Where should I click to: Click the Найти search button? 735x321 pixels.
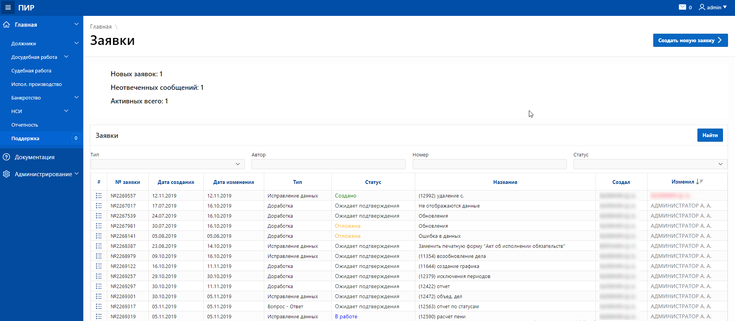tap(710, 135)
